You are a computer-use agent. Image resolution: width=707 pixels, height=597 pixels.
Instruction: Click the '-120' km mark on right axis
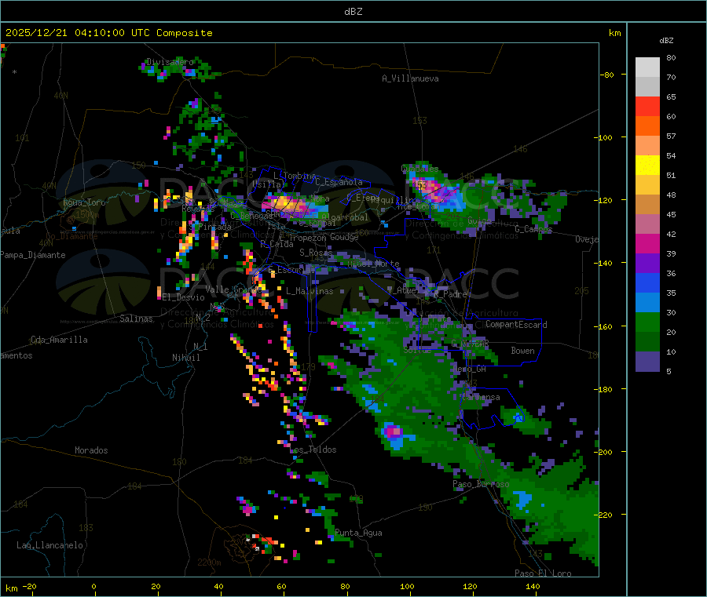pos(603,200)
